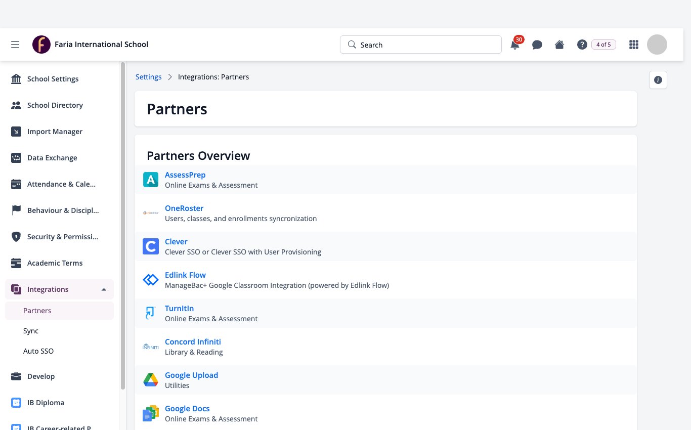Open the notifications bell icon
Image resolution: width=691 pixels, height=430 pixels.
click(x=515, y=45)
